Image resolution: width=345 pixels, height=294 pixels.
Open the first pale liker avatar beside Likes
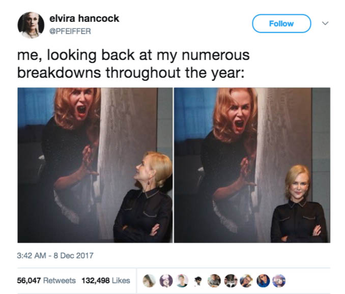[x=150, y=281]
